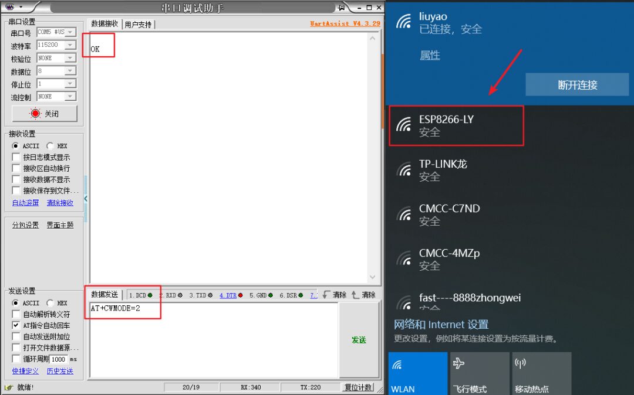Open the 快捷定义 link
Viewport: 634px width, 395px height.
tap(25, 371)
